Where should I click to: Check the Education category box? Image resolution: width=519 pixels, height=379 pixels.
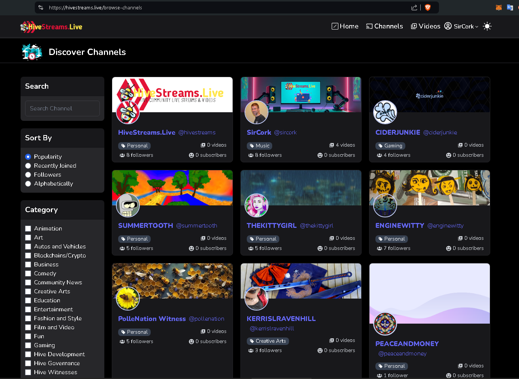pos(28,300)
